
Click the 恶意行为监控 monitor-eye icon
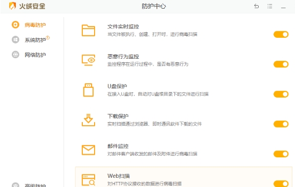88,60
